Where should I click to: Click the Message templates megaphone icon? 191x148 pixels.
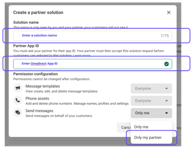pos(18,88)
